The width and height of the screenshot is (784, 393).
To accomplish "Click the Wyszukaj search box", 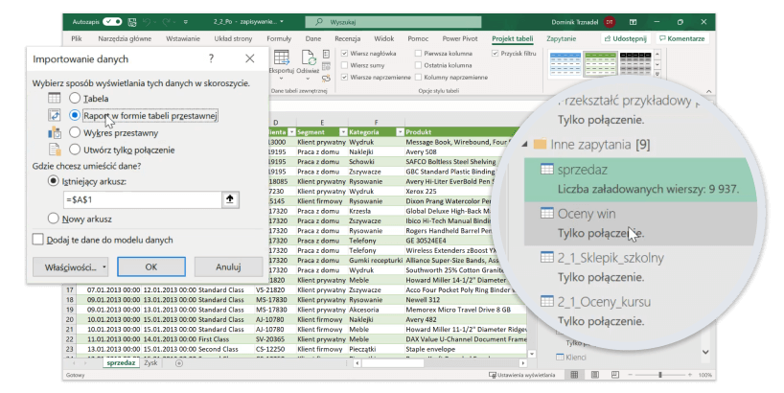I will [393, 22].
